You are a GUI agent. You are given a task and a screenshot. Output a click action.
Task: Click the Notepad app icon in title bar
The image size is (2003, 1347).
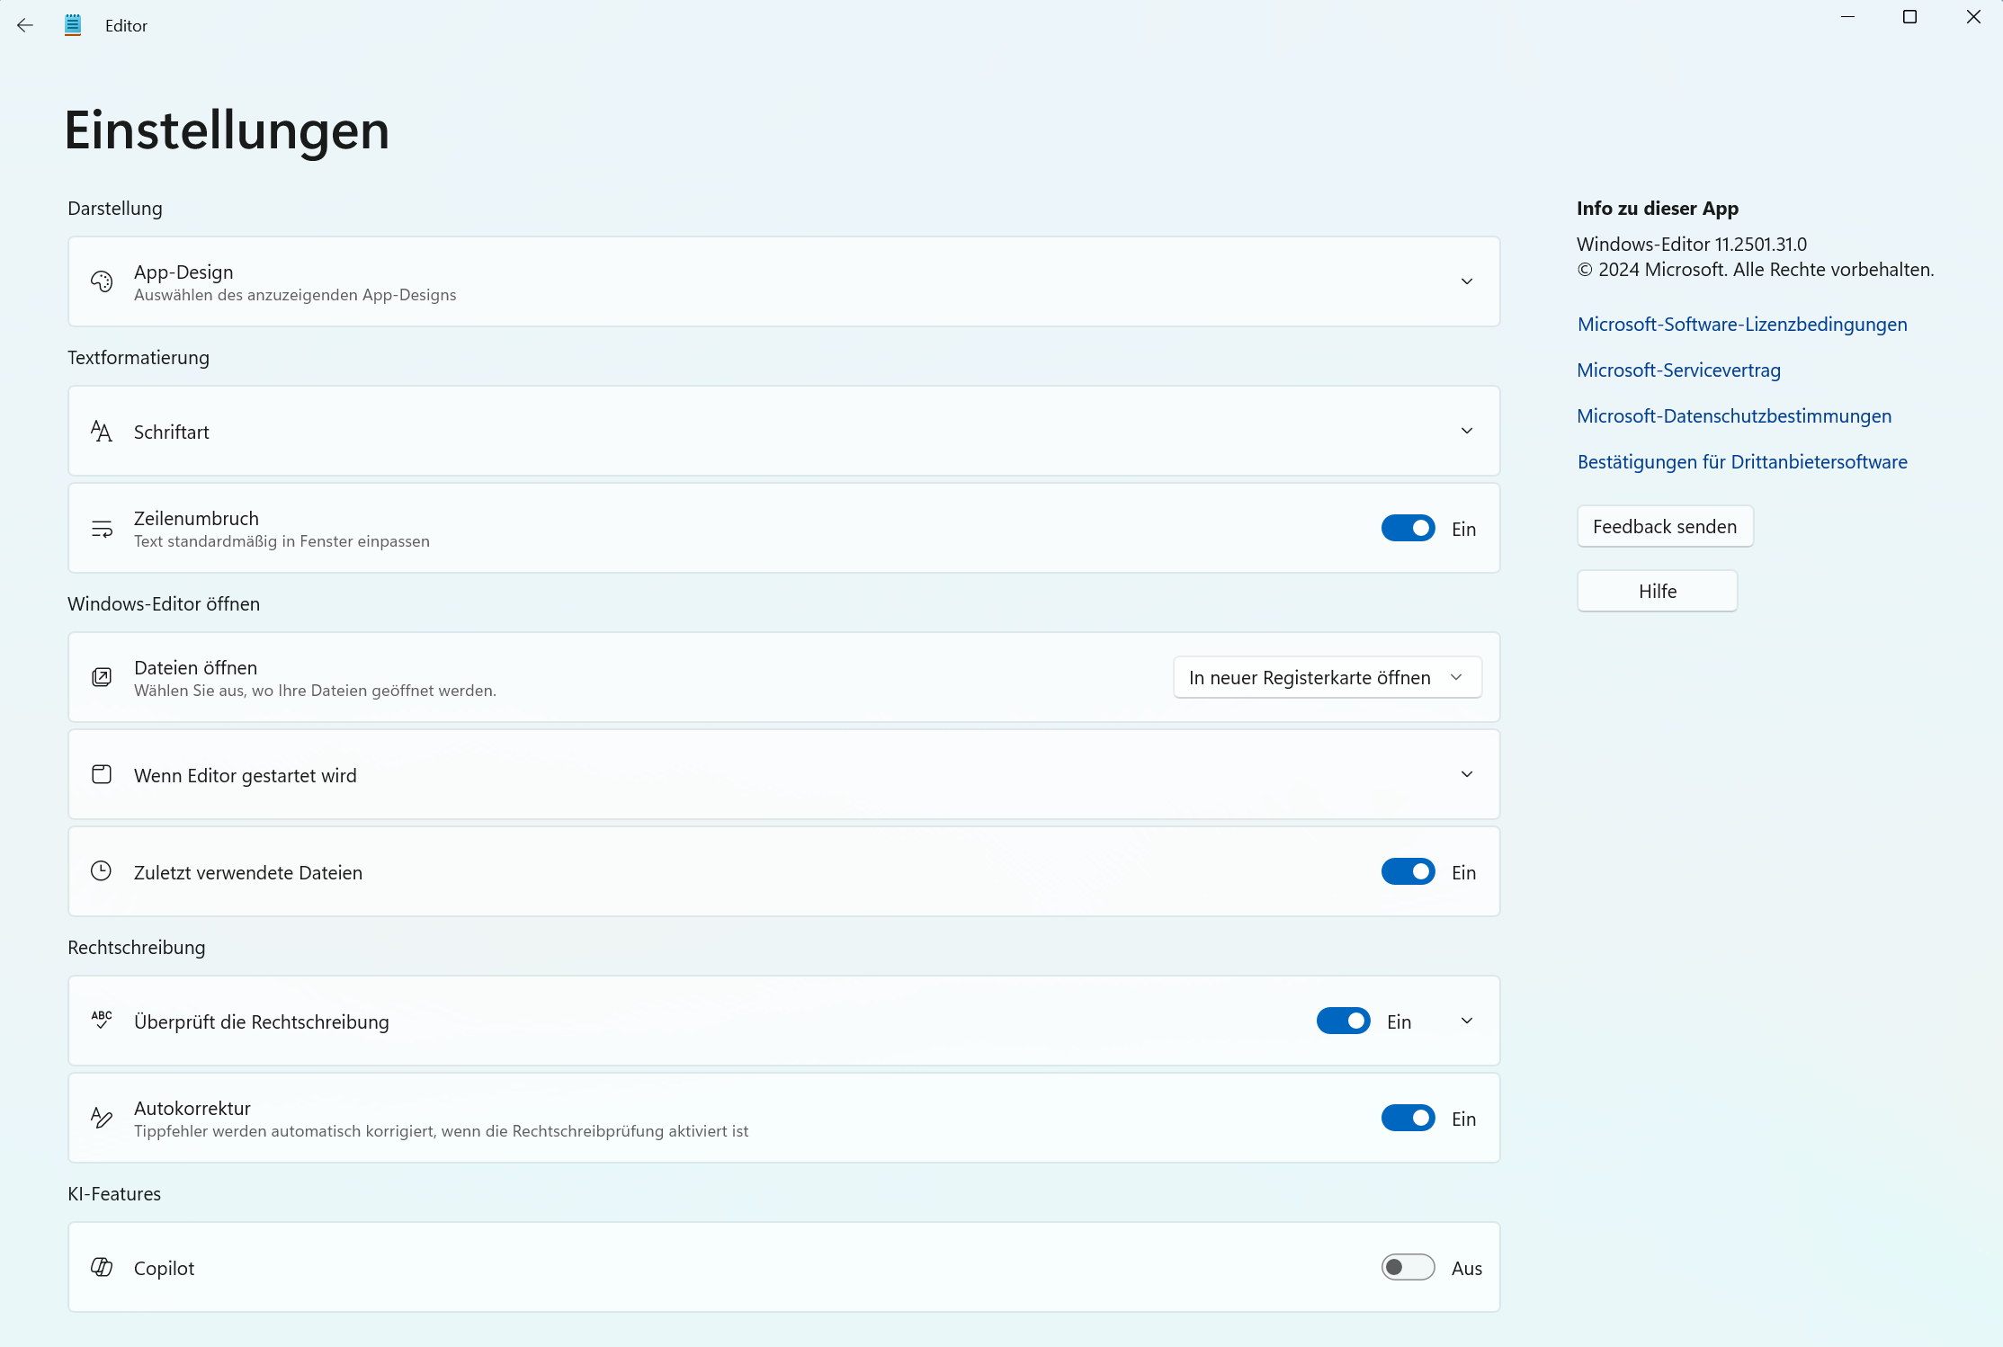tap(73, 25)
